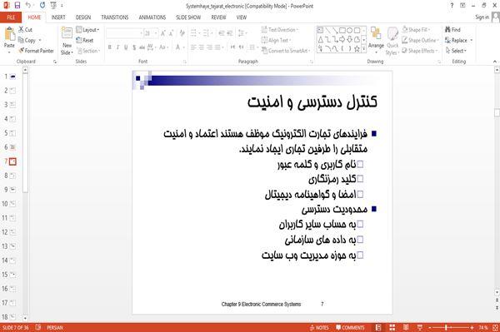Open the font name combo box
The height and width of the screenshot is (332, 500).
[124, 33]
